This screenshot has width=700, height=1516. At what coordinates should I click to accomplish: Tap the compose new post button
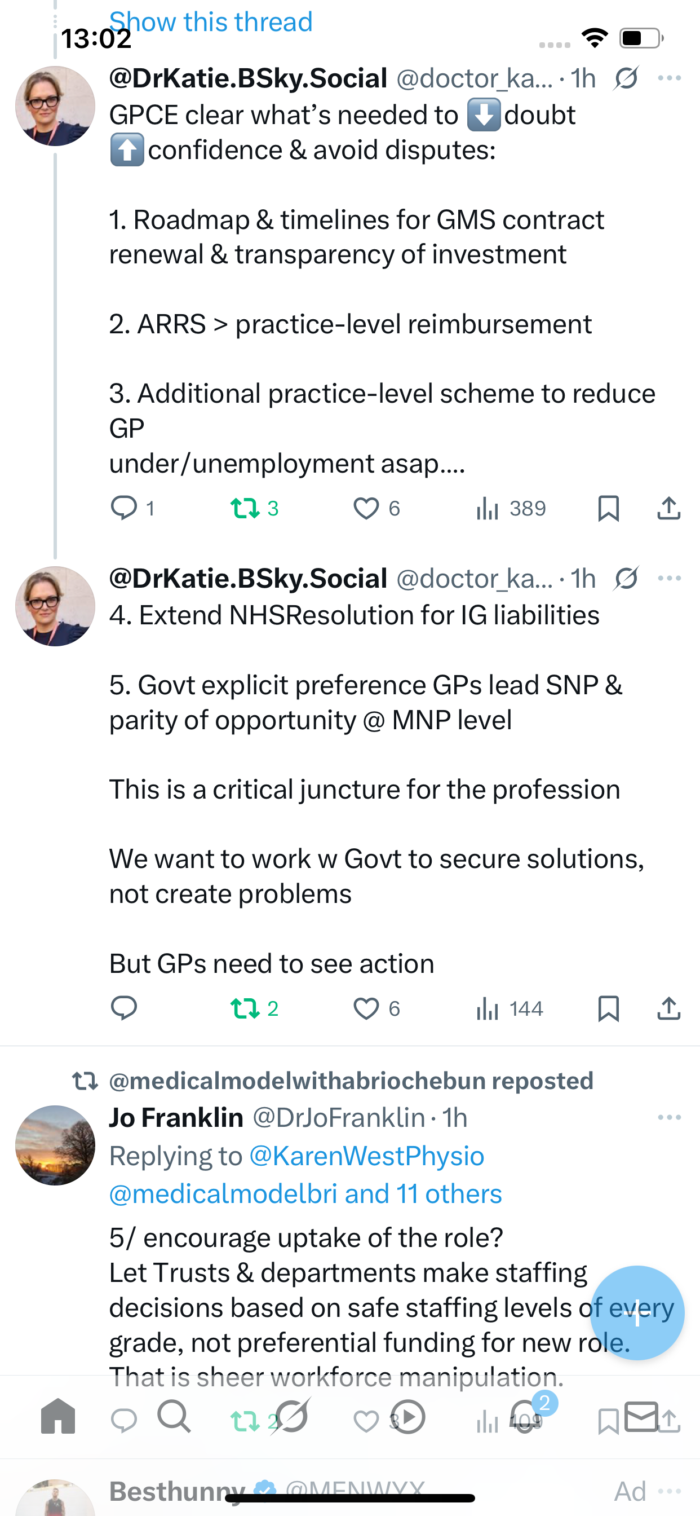tap(637, 1312)
